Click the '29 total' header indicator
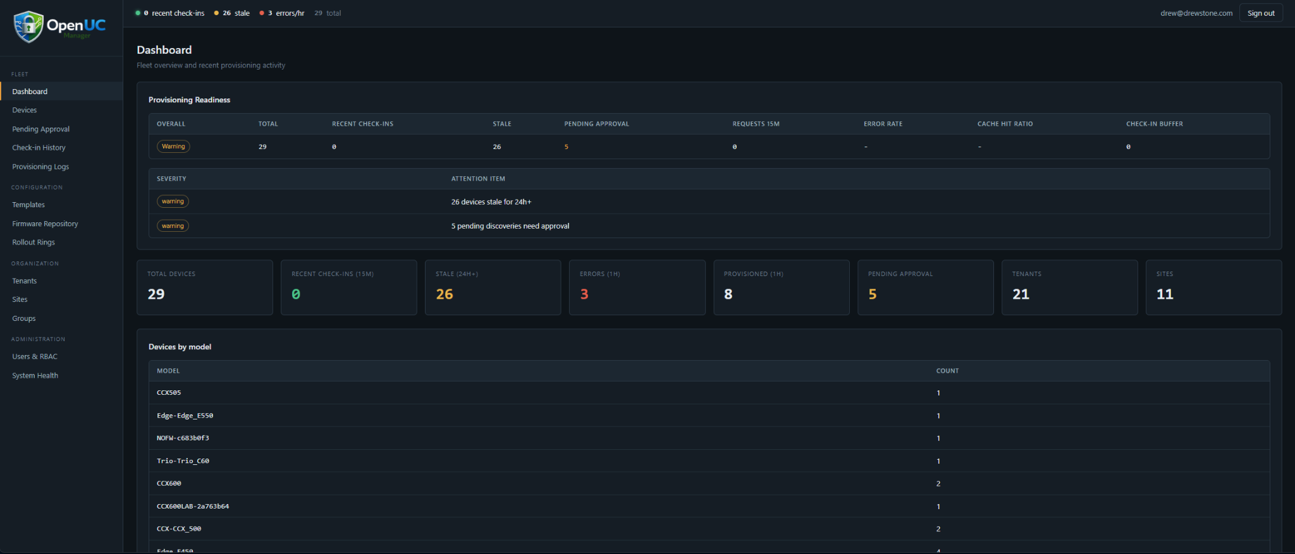Screen dimensions: 1295x554 [x=328, y=13]
